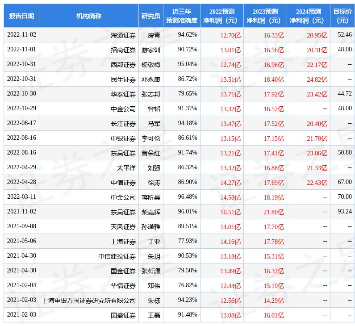This screenshot has height=326, width=355.
Task: Click the 2022-11-02 report date
Action: tap(21, 35)
